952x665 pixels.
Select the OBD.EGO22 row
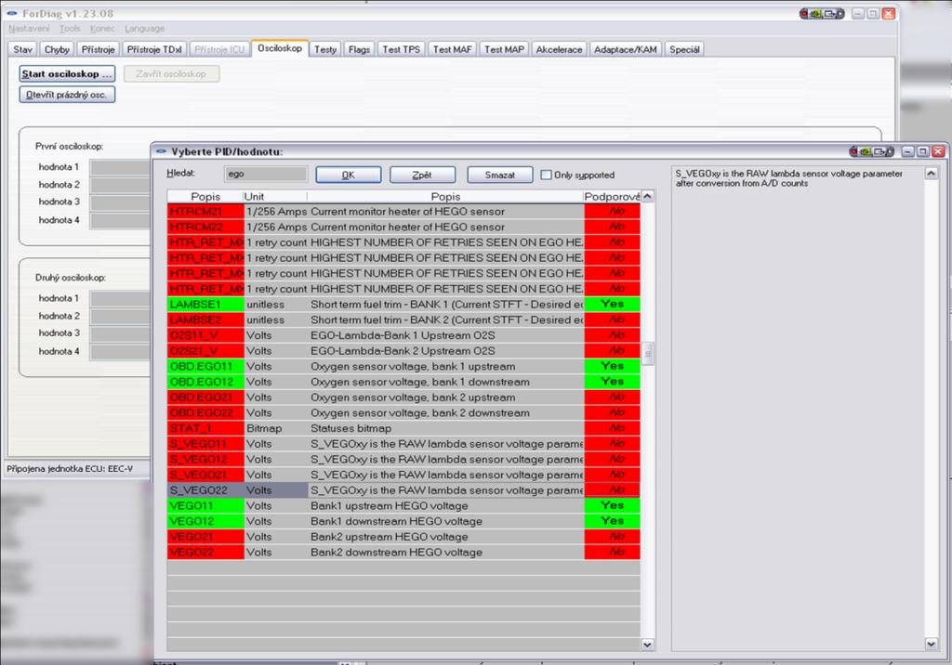tap(403, 412)
